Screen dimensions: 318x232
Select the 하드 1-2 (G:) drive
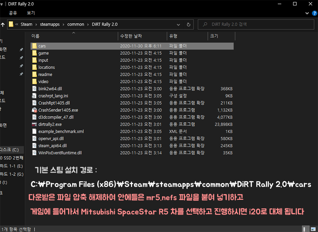12,174
